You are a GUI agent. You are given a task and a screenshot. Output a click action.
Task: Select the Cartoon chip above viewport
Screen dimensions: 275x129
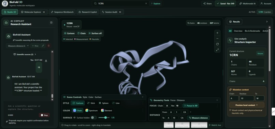[x=69, y=33]
